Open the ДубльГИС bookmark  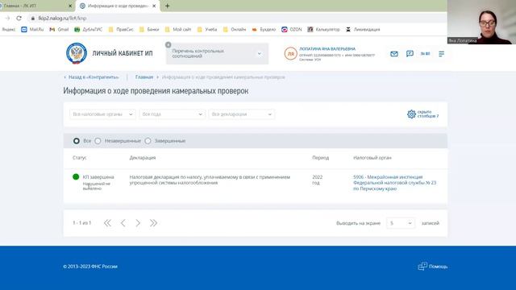(x=88, y=29)
